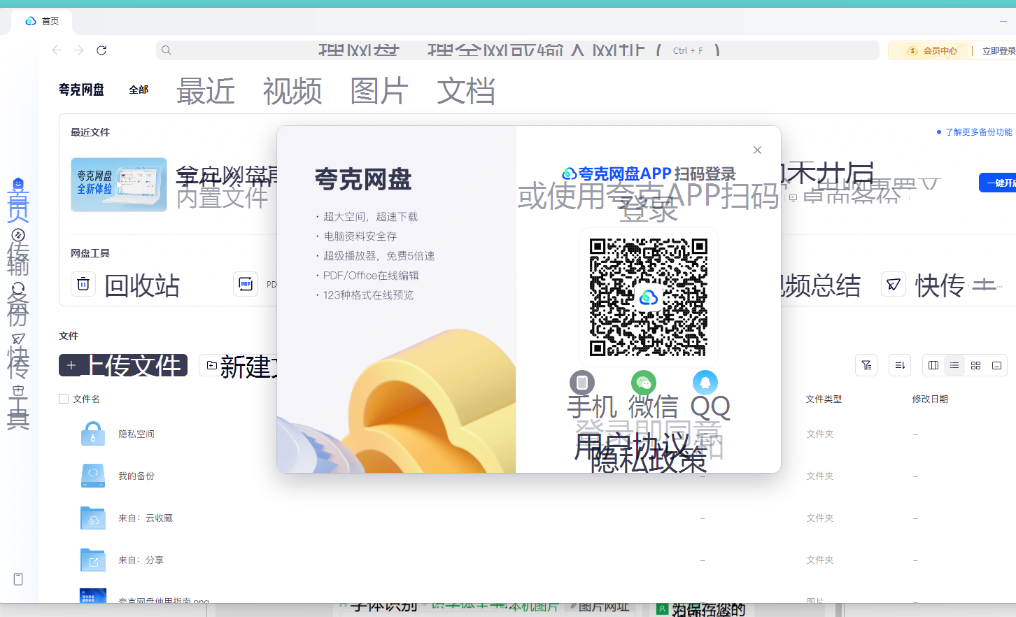Click 立即登录 at top right
Screen dimensions: 1016x617
[999, 50]
